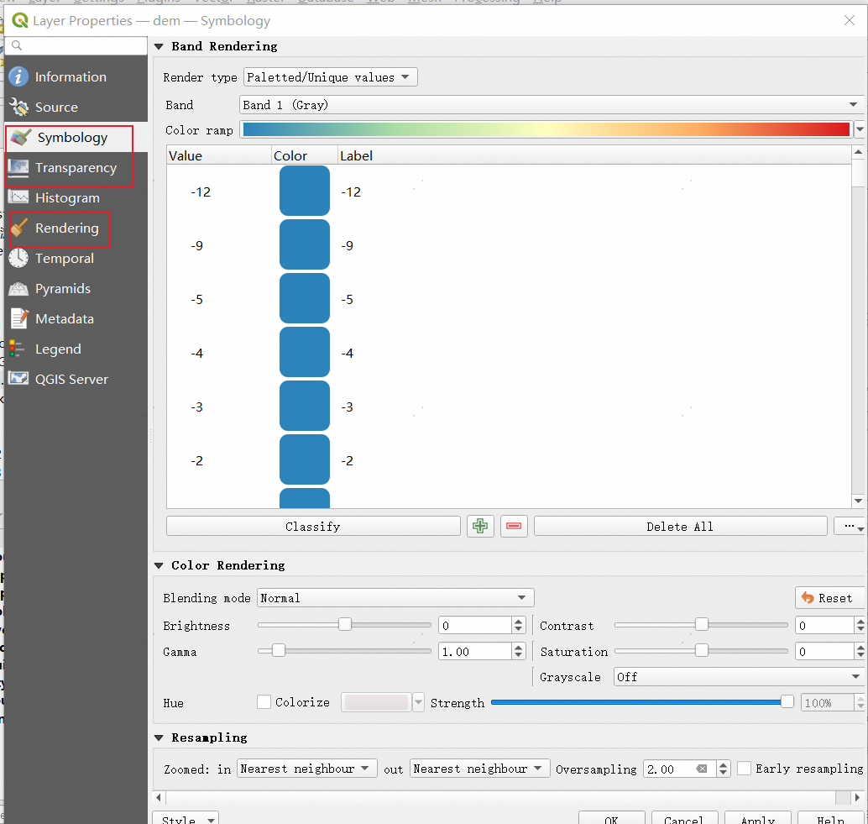Open the Grayscale dropdown
This screenshot has width=868, height=824.
[x=739, y=677]
